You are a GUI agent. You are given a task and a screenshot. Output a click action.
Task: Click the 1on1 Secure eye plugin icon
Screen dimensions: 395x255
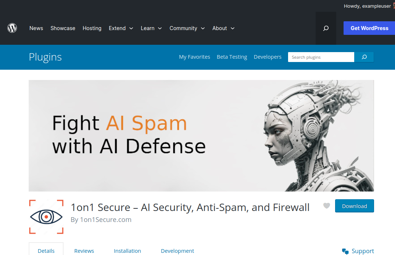tap(46, 217)
